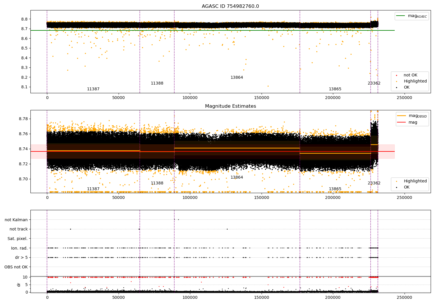The height and width of the screenshot is (304, 435).
Task: Select the 'not track' axis label
Action: coord(19,229)
